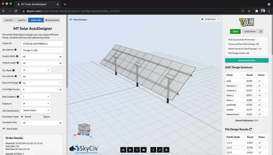Open the Risk Category dropdown
The height and width of the screenshot is (155, 273).
point(36,96)
